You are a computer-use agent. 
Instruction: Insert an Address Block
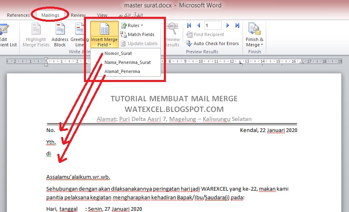tap(60, 35)
